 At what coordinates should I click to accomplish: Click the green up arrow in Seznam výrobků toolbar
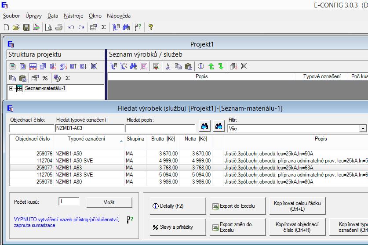211,66
